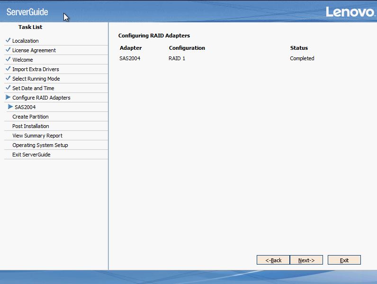The image size is (377, 284).
Task: Select SAS2004 sub-item in Task List
Action: click(x=25, y=107)
